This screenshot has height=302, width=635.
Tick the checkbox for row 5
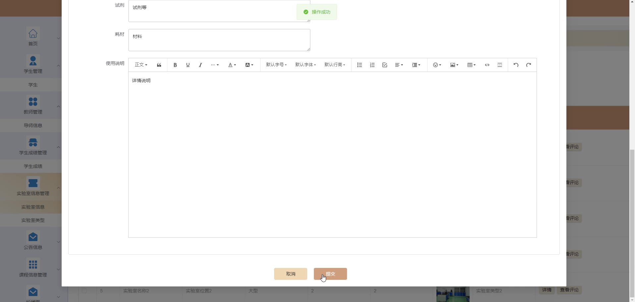coord(84,290)
